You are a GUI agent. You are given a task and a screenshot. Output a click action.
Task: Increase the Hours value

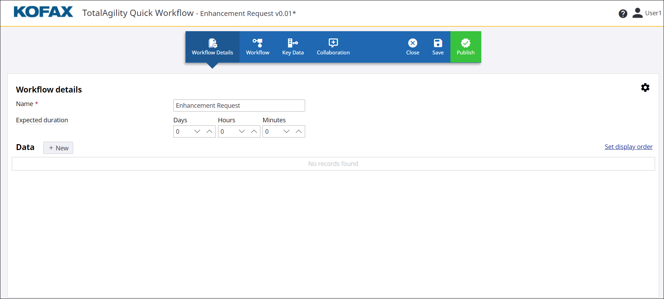pyautogui.click(x=254, y=131)
